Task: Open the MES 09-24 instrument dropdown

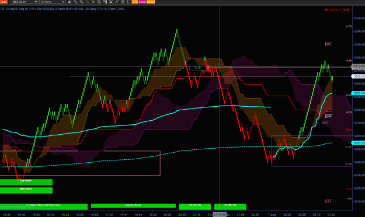Action: tap(25, 2)
